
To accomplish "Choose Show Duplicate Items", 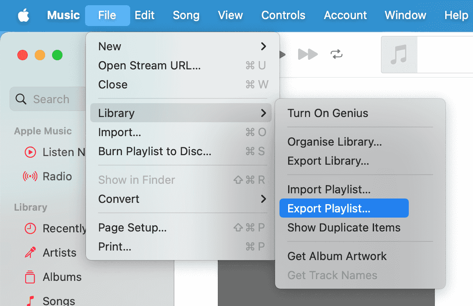I will [x=344, y=228].
